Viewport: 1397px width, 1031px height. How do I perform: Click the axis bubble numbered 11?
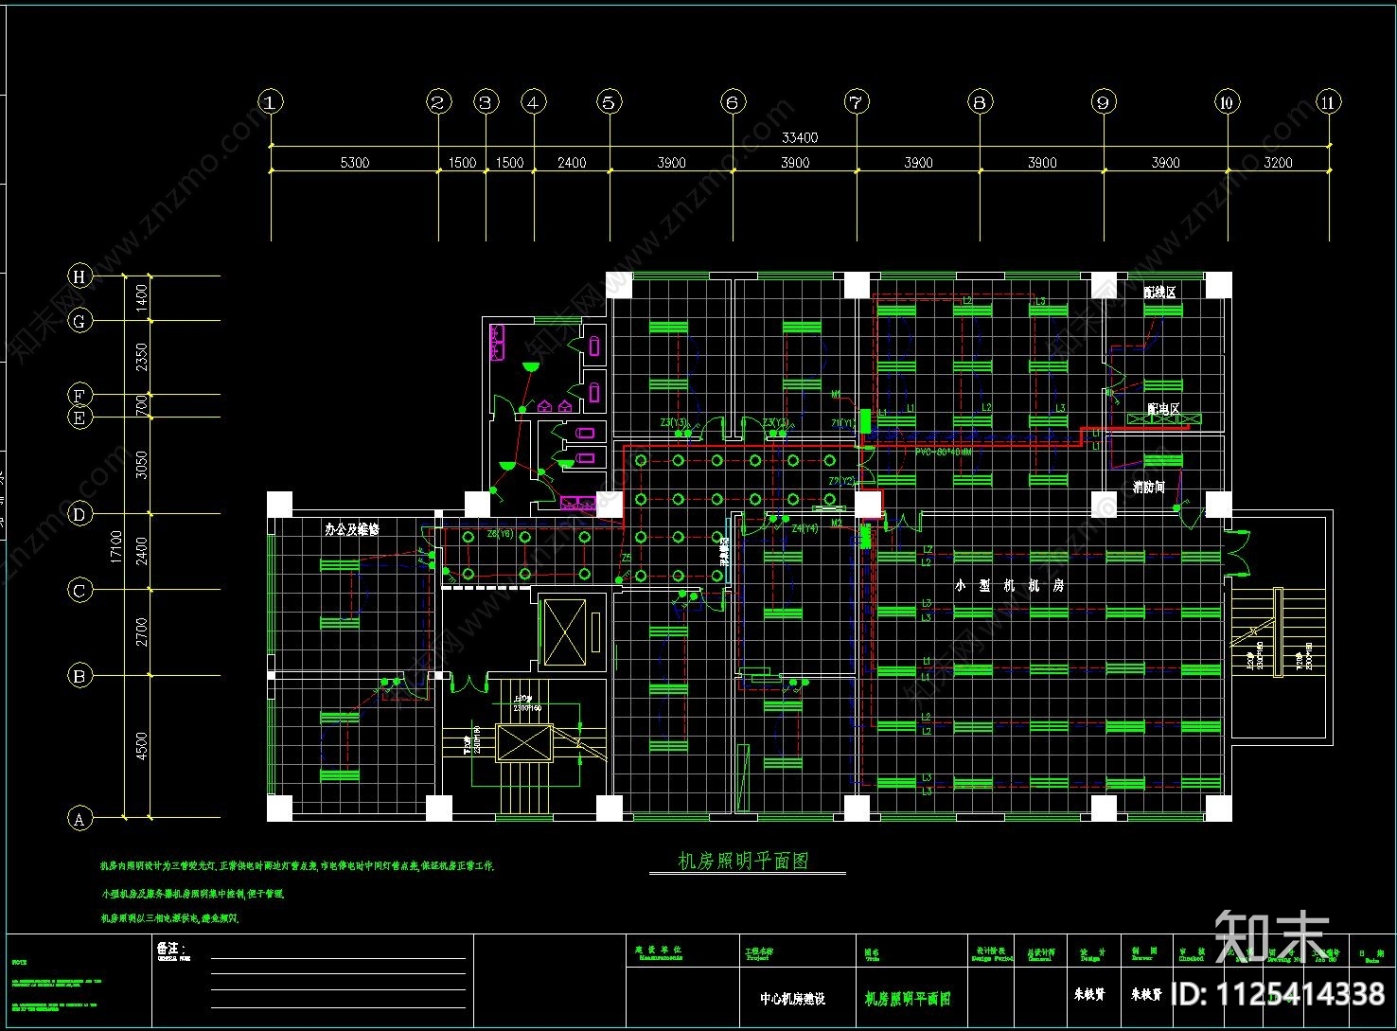point(1329,102)
